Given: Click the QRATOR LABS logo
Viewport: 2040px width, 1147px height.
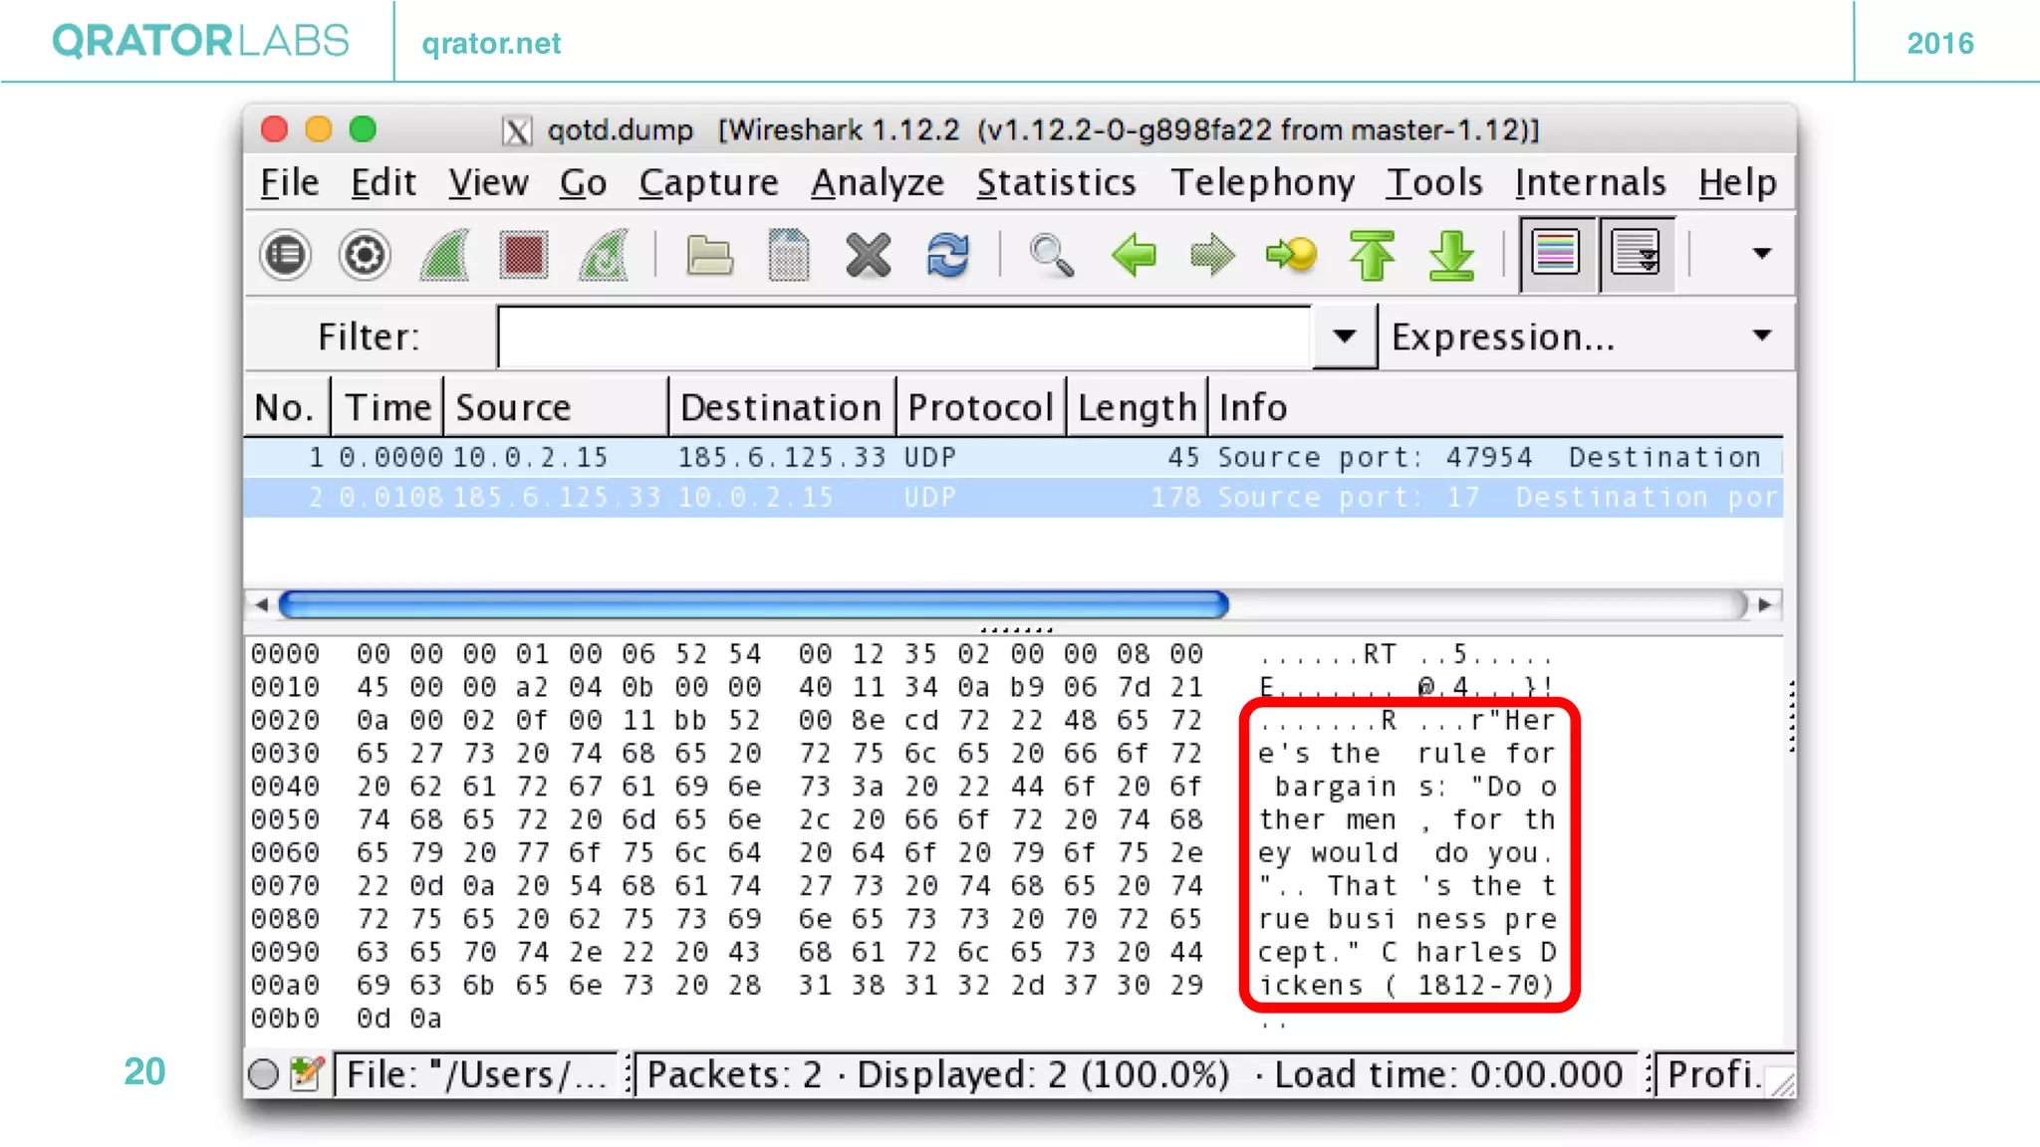Looking at the screenshot, I should [x=201, y=41].
